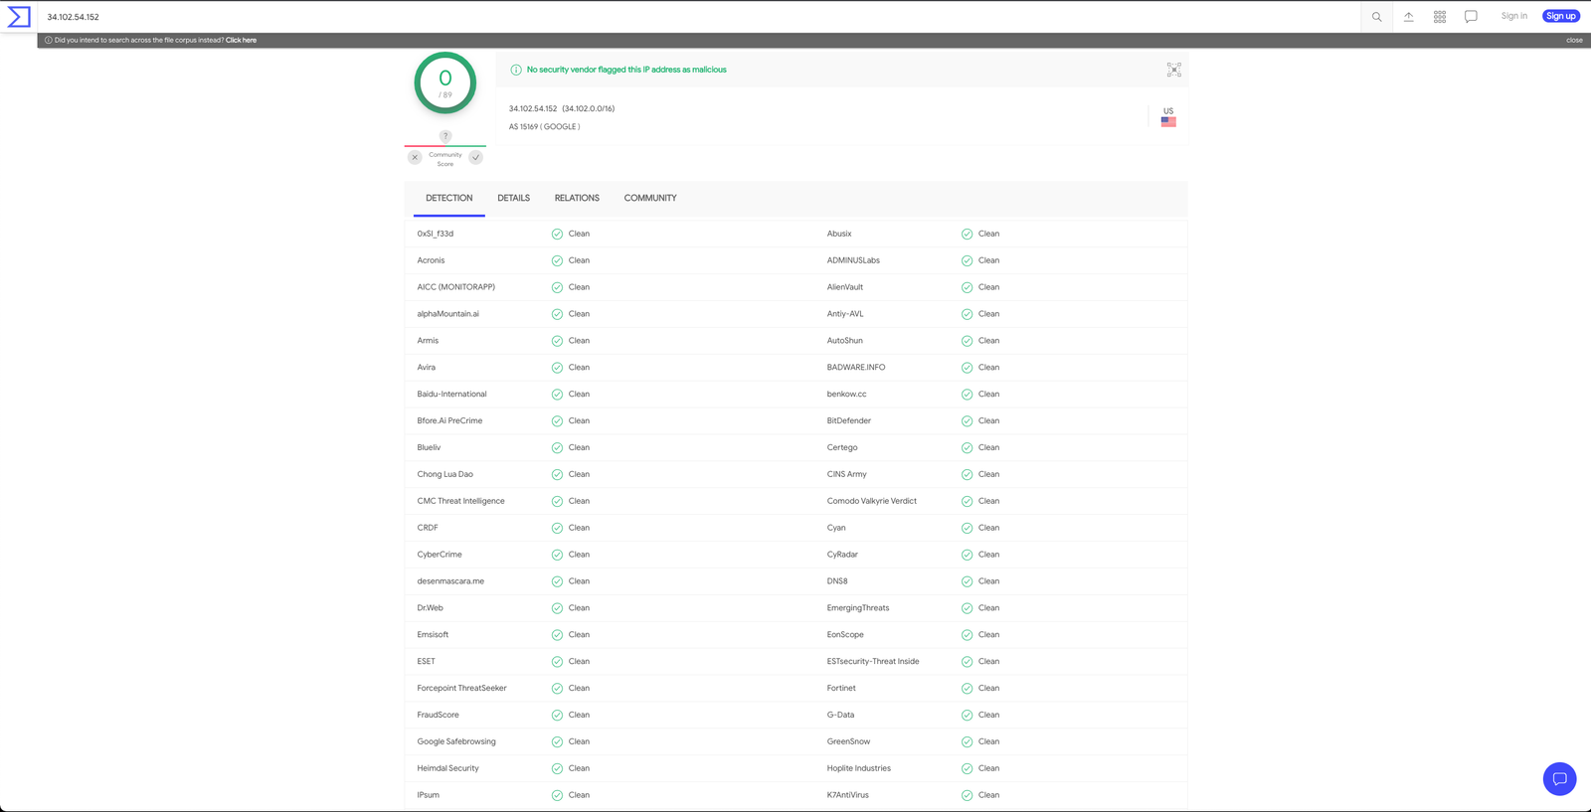Follow the 'Click here' file corpus link
Viewport: 1591px width, 812px height.
click(x=241, y=41)
